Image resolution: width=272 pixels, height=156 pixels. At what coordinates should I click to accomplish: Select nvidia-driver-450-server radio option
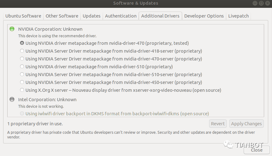point(22,82)
